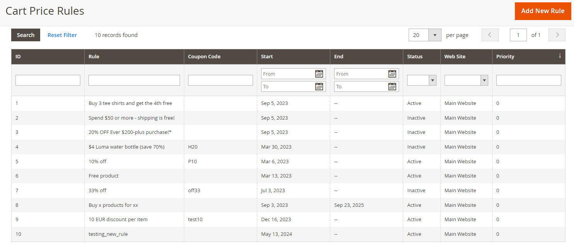574x247 pixels.
Task: Expand the per page count dropdown
Action: click(435, 35)
